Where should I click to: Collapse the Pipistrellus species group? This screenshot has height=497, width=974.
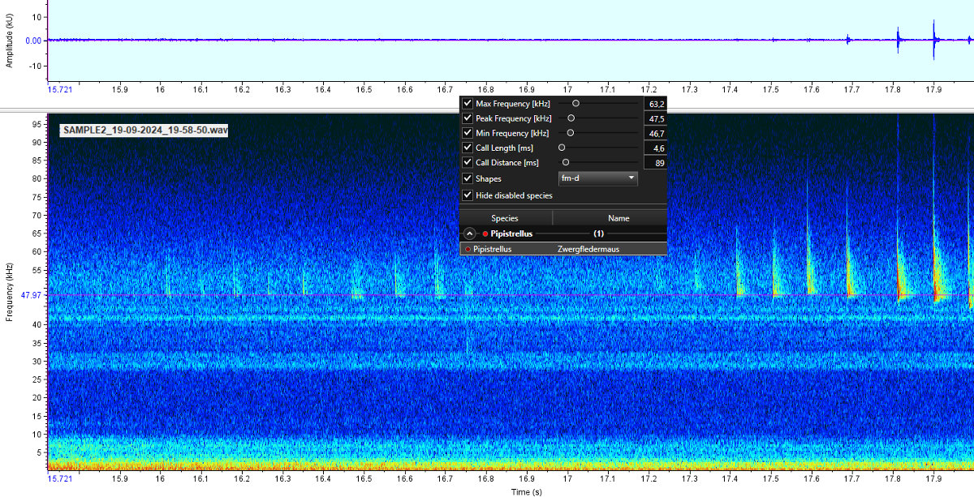[469, 234]
